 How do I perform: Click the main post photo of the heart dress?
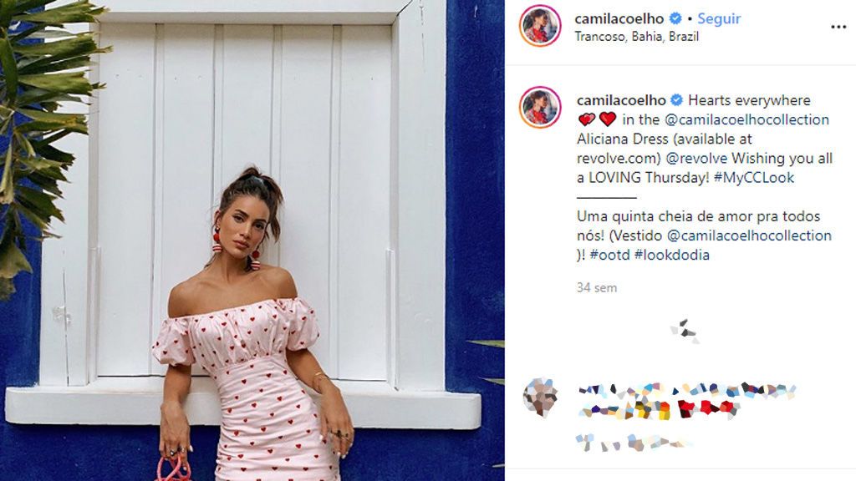coord(252,240)
